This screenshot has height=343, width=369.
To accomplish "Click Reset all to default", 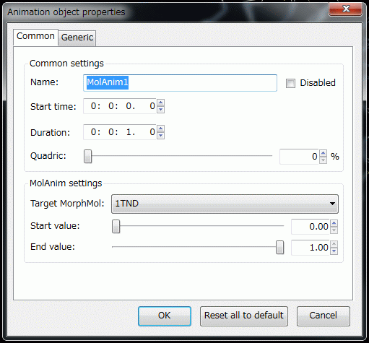I will click(244, 316).
